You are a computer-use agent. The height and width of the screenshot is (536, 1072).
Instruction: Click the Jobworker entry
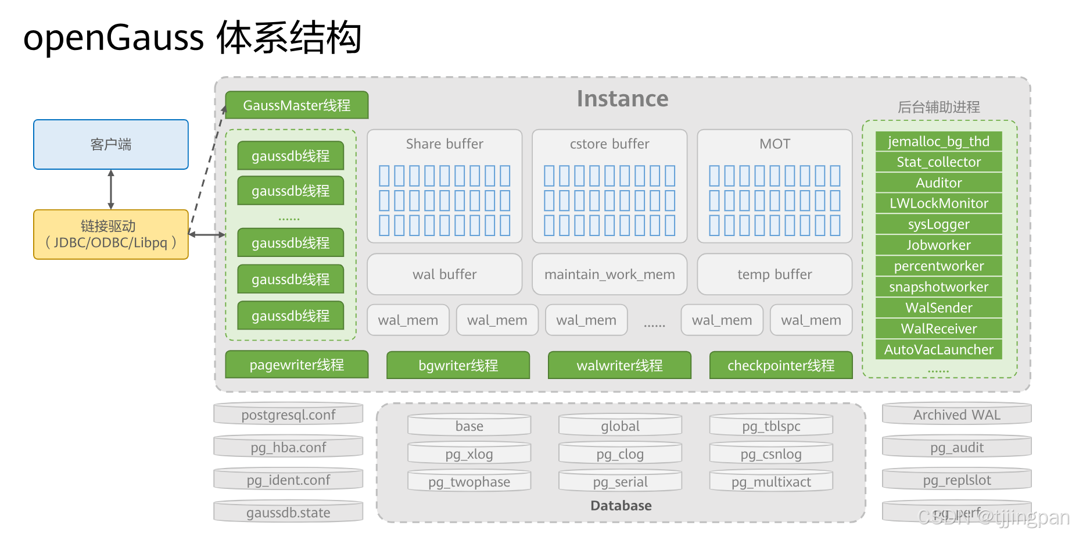pyautogui.click(x=939, y=245)
